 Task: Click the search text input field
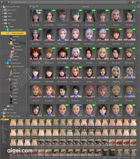69,2
